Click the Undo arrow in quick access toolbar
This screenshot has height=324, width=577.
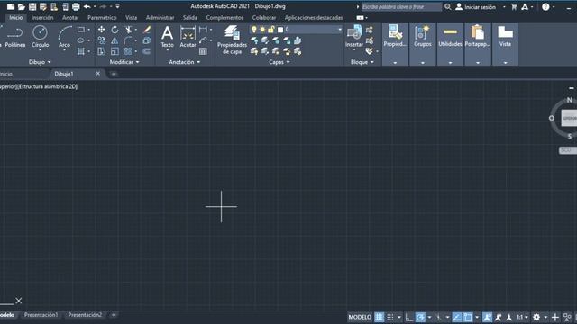click(x=87, y=6)
